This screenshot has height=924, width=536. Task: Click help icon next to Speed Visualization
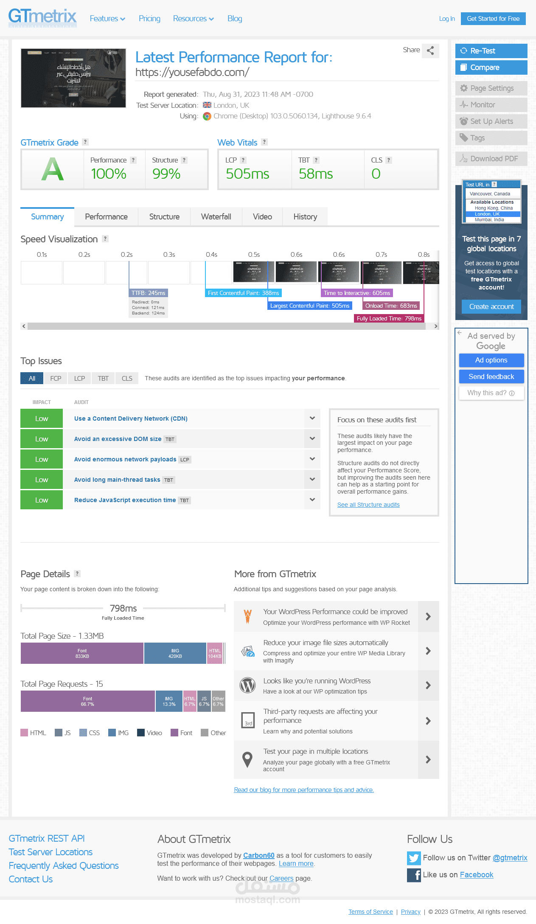(105, 239)
